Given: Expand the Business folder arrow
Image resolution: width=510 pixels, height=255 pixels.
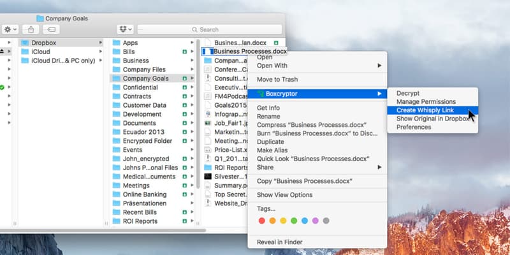Looking at the screenshot, I should (x=192, y=61).
